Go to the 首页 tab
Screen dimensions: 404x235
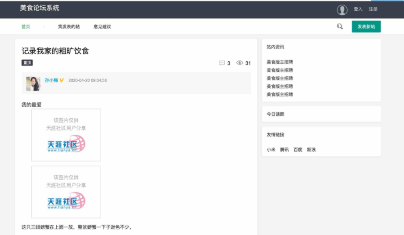(x=26, y=26)
